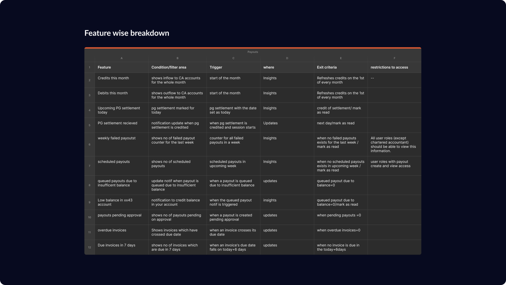Select the Feature header cell

(x=121, y=67)
